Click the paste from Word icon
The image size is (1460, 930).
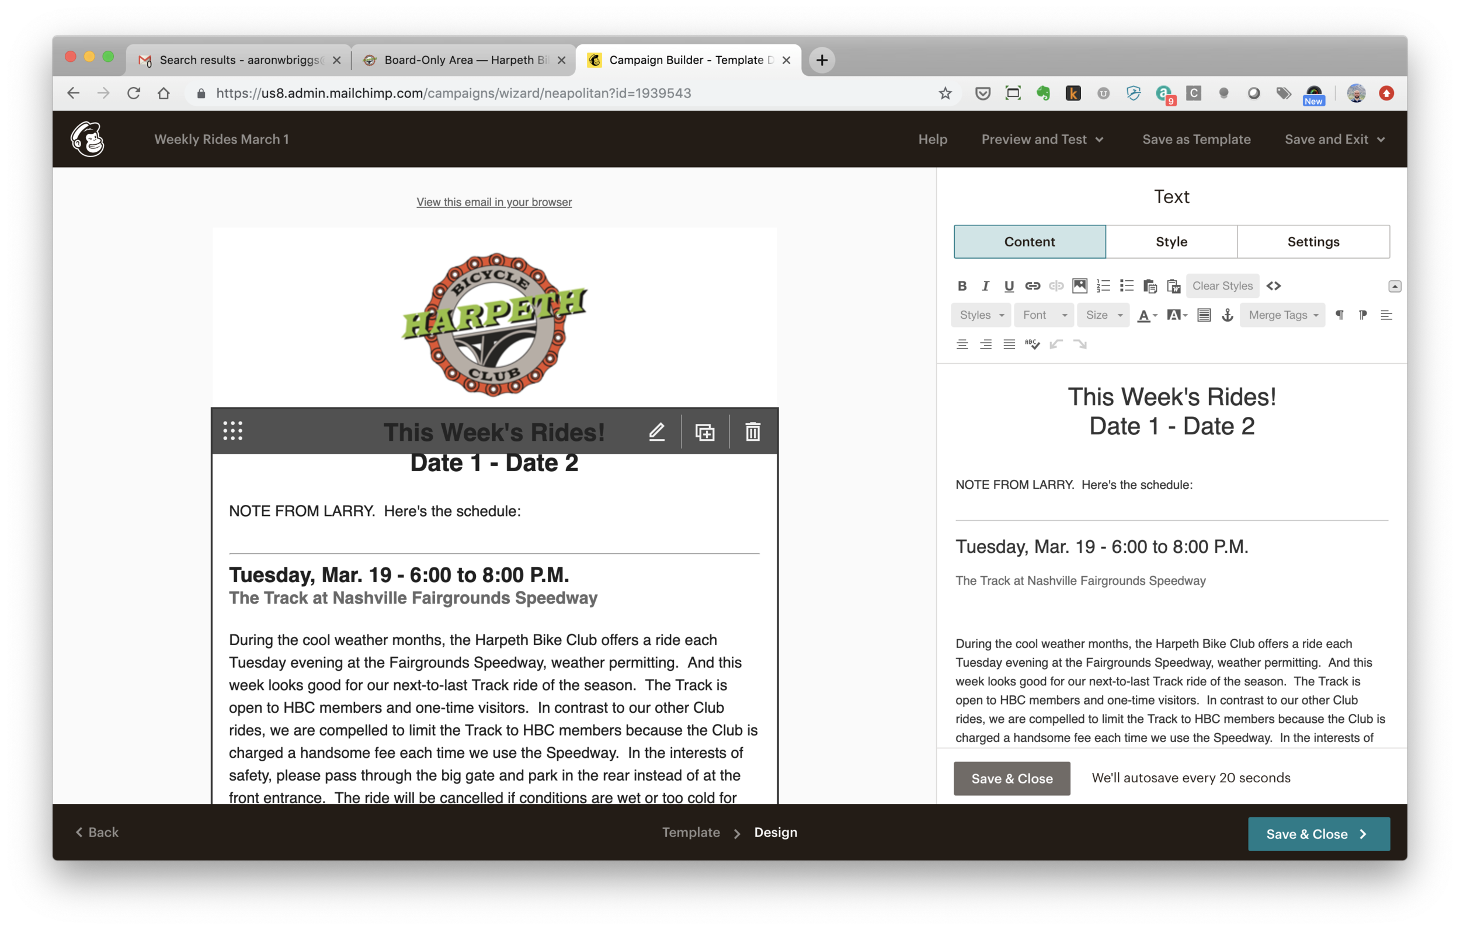1174,285
